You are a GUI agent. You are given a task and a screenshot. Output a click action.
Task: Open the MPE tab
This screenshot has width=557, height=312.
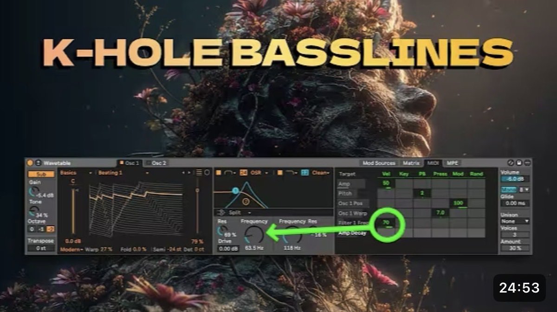pyautogui.click(x=452, y=163)
